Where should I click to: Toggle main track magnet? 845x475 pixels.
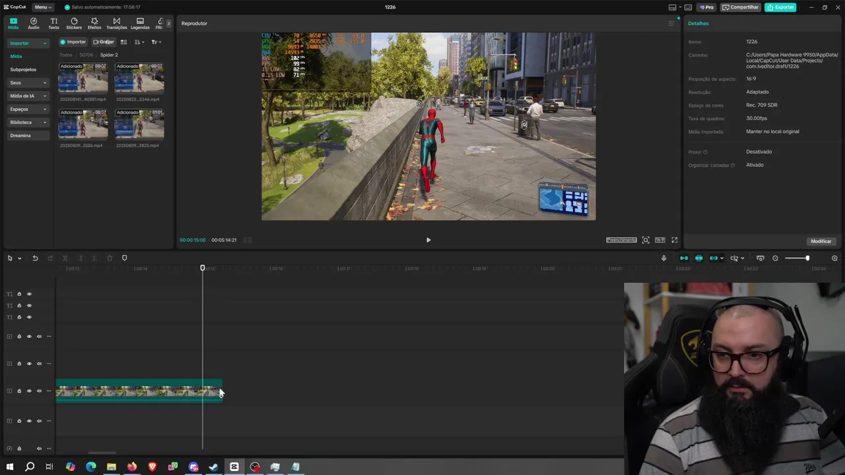click(x=684, y=258)
